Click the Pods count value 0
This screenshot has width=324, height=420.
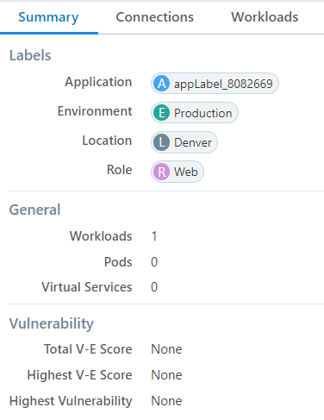(154, 262)
